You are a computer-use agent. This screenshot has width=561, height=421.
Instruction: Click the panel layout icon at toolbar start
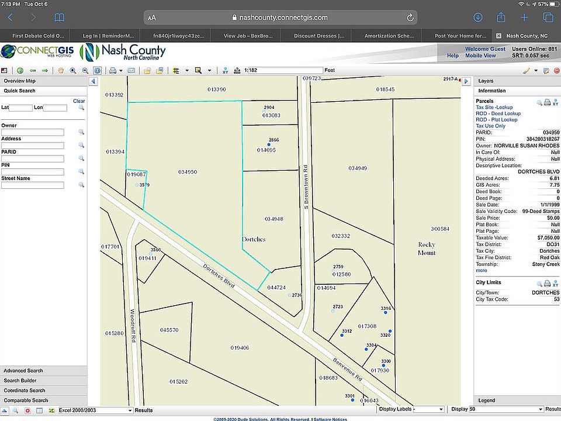click(x=4, y=71)
